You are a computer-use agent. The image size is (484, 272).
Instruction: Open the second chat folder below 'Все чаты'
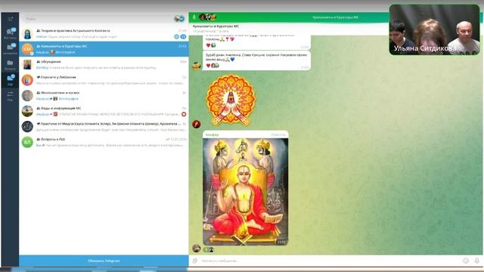click(x=10, y=48)
